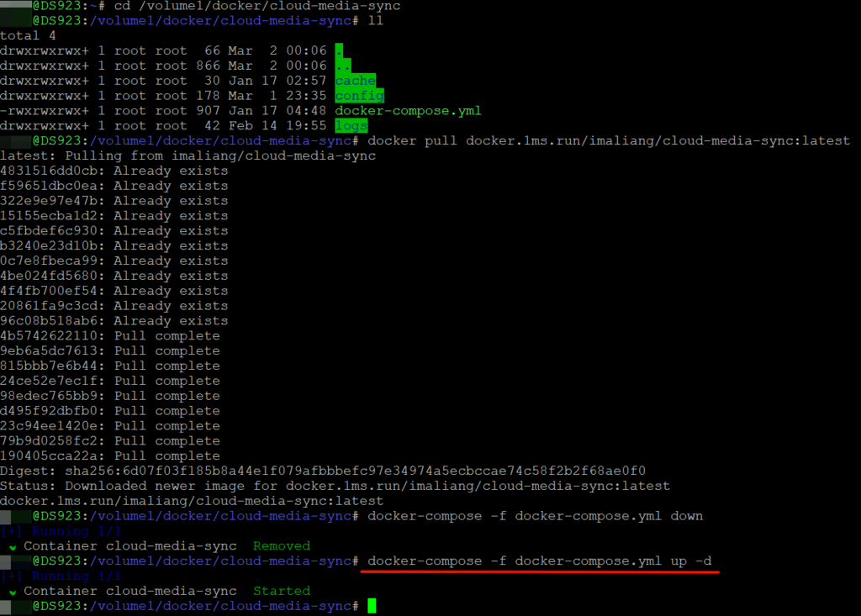Click docker-compose.yml in the file listing
861x616 pixels.
tap(408, 111)
